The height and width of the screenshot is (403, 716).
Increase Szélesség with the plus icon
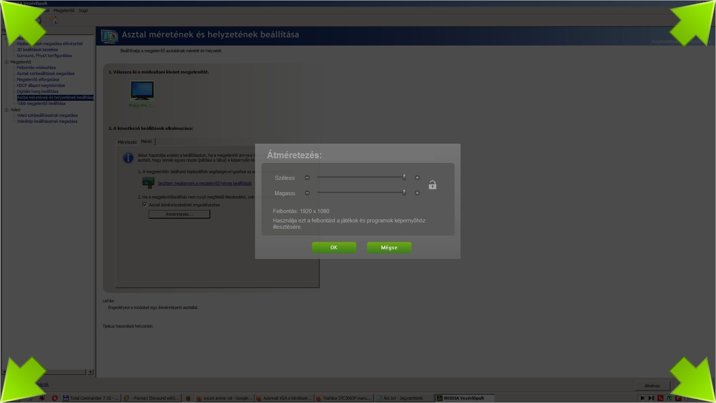[417, 178]
